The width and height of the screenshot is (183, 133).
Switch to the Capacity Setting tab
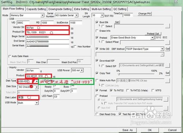pos(36,9)
